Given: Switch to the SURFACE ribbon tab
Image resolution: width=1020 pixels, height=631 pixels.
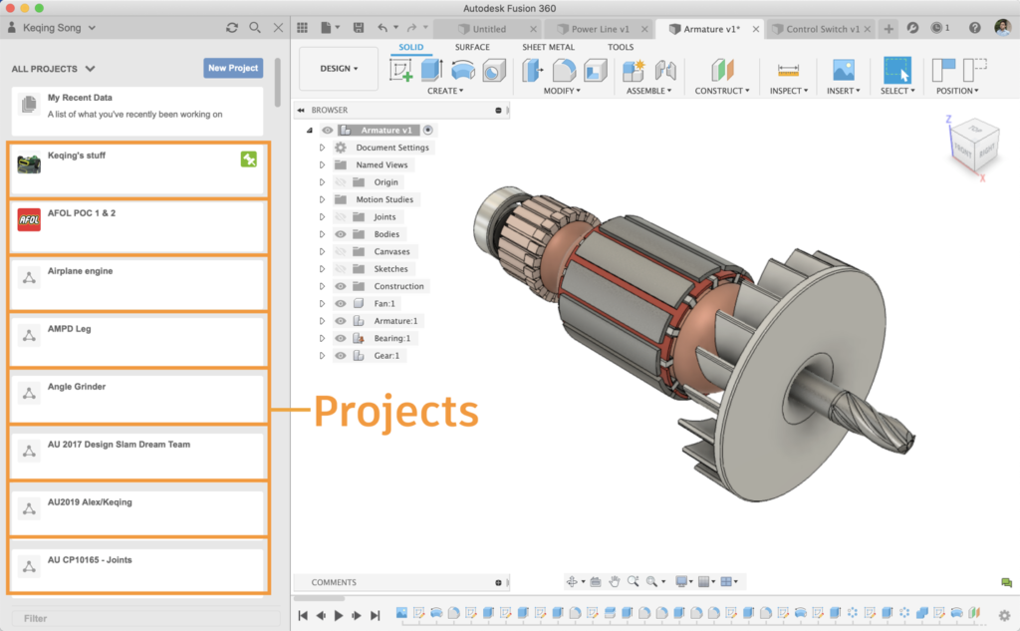Looking at the screenshot, I should [472, 47].
